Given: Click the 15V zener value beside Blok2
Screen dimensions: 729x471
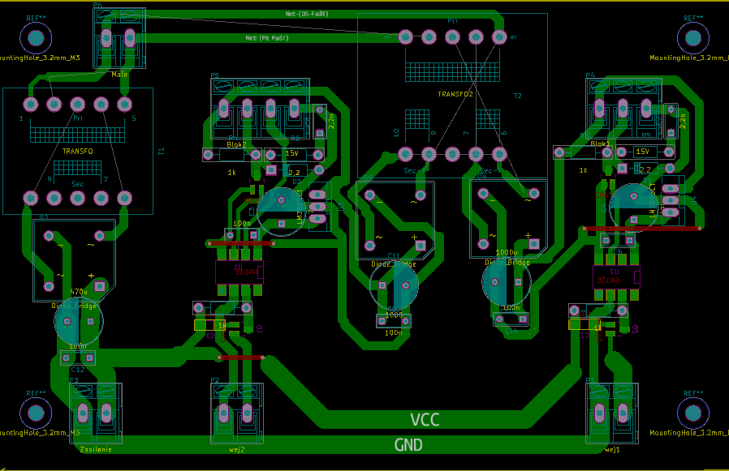Looking at the screenshot, I should [291, 153].
